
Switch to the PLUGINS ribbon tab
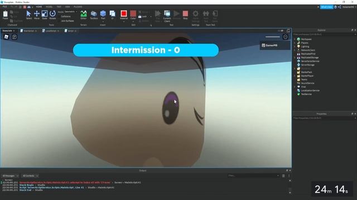point(78,7)
